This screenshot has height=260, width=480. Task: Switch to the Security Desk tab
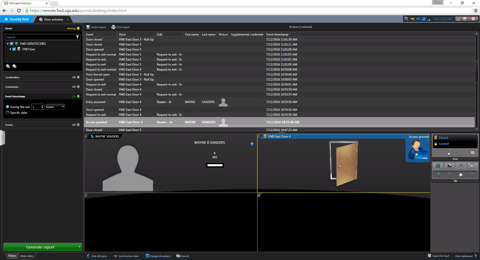point(17,19)
